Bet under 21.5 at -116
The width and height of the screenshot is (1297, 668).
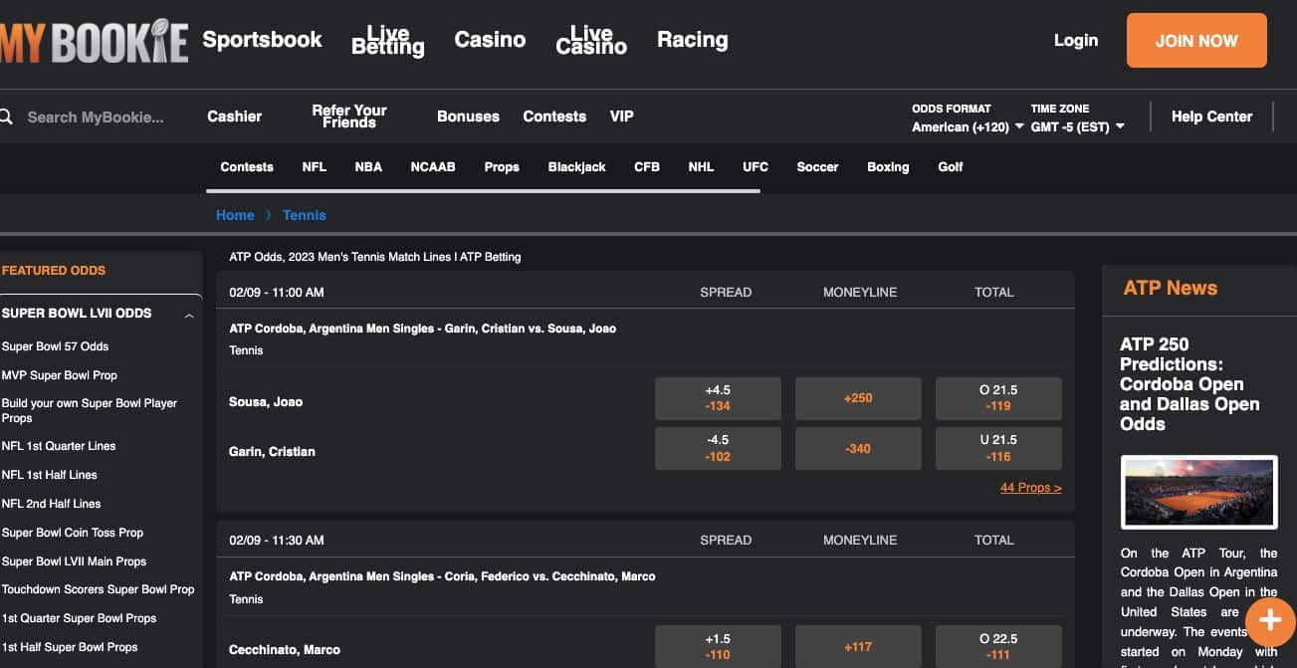tap(998, 448)
